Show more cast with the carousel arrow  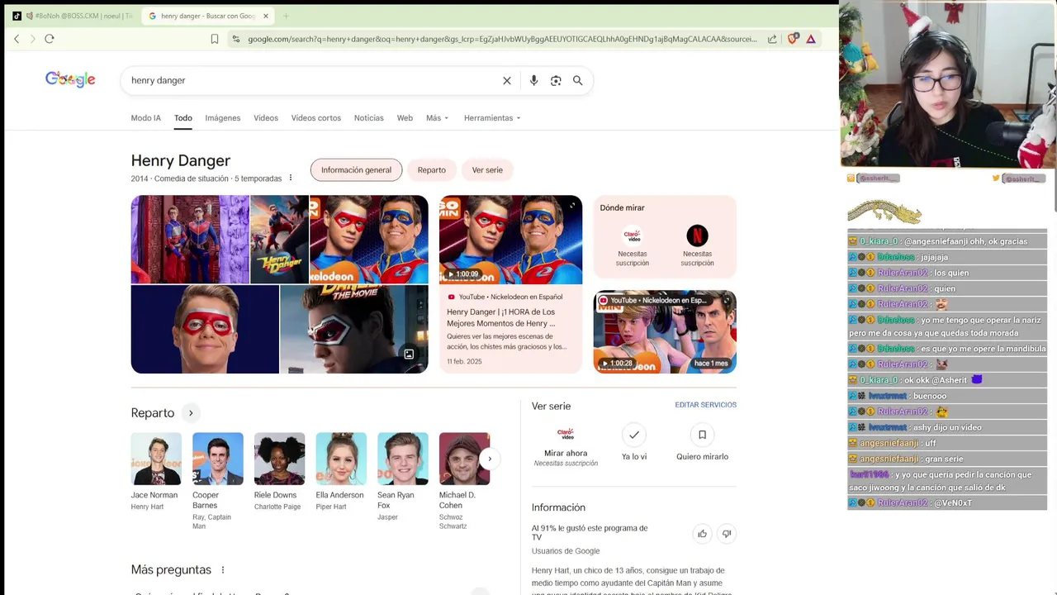(x=490, y=459)
